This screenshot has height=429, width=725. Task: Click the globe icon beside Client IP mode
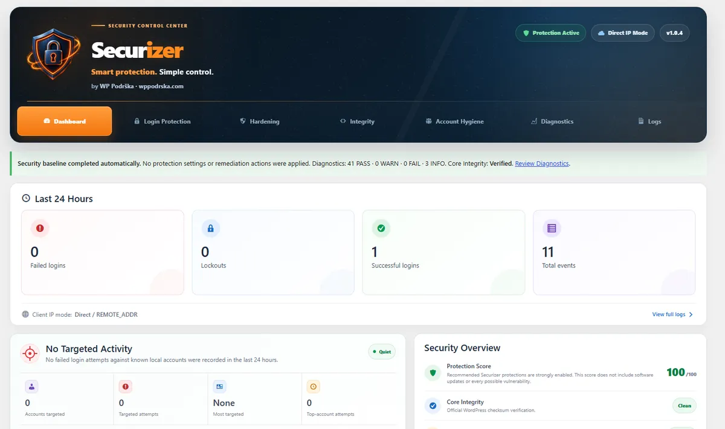click(x=25, y=314)
